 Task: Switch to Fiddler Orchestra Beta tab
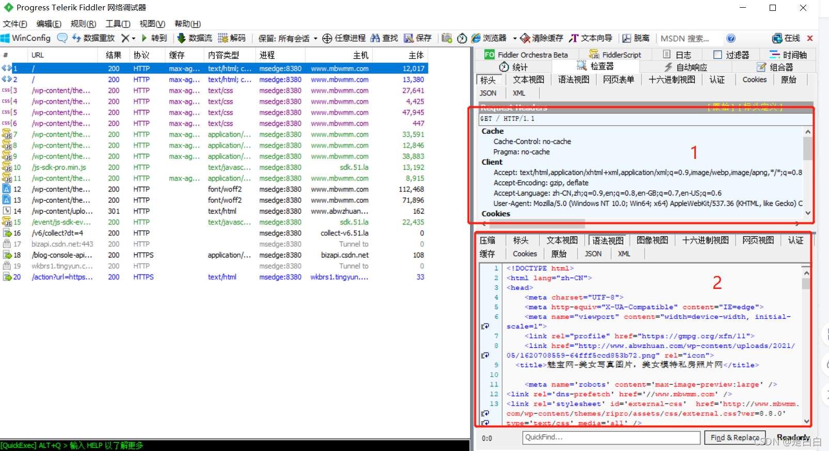coord(526,55)
